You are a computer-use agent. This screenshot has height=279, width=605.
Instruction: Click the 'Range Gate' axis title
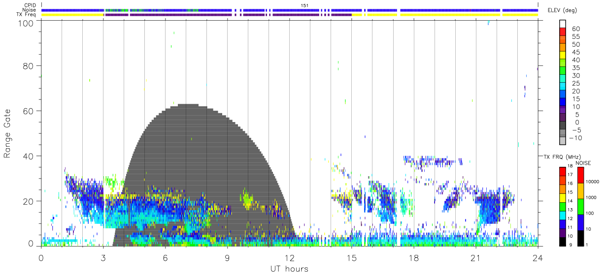coord(7,133)
